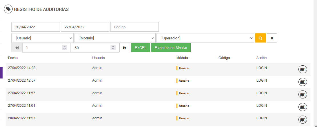Open details book icon for 12:57 entry
Viewport: 317px width, 127px height.
coord(302,82)
